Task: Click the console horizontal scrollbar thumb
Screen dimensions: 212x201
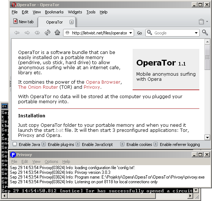Action: [82, 196]
